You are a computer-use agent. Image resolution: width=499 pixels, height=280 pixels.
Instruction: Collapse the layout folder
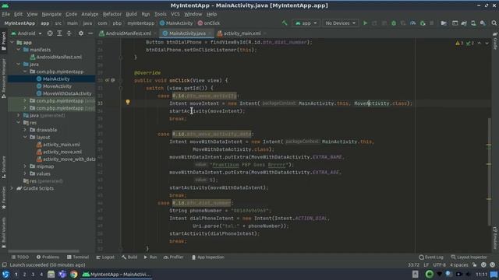[x=25, y=137]
